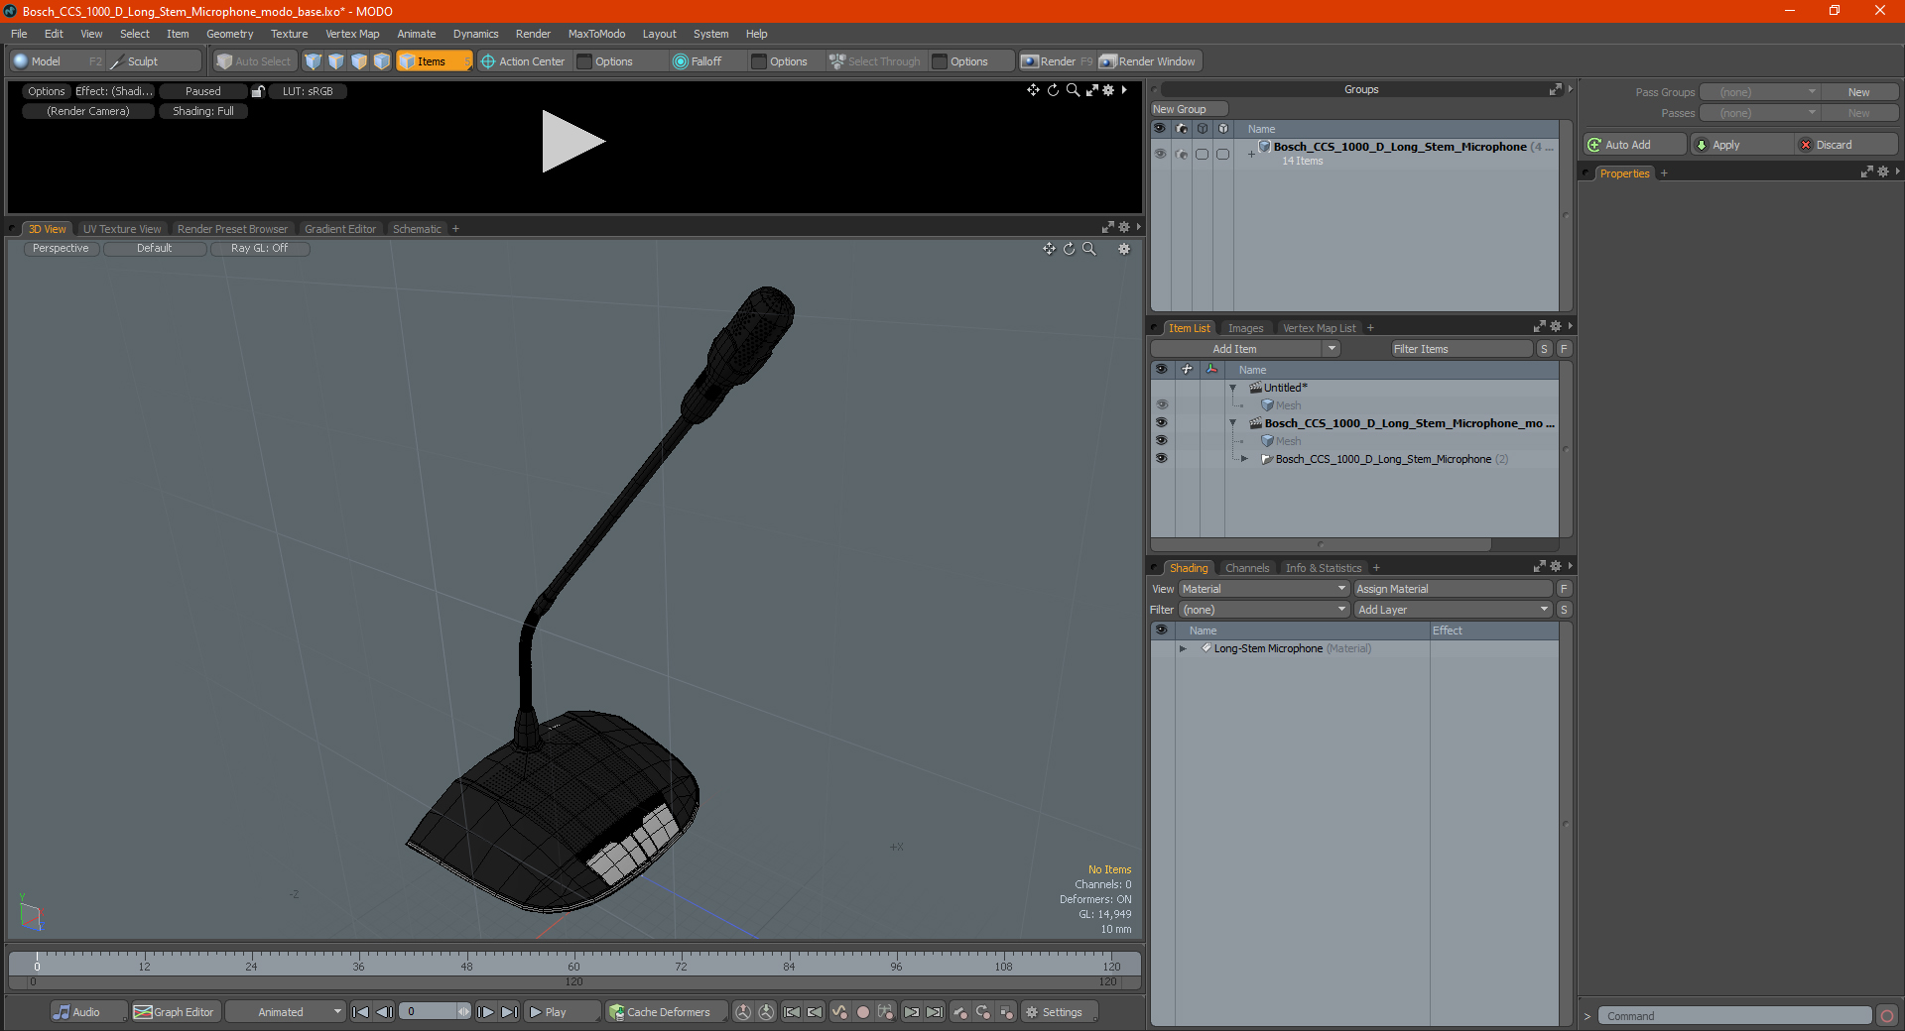Viewport: 1905px width, 1031px height.
Task: Go to first frame
Action: [x=361, y=1012]
